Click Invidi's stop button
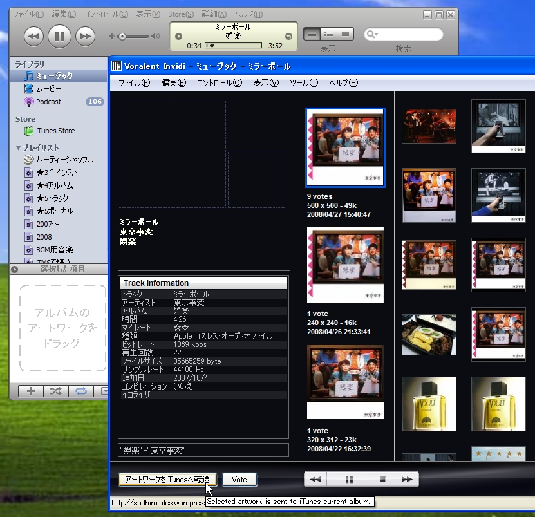535x517 pixels. (383, 480)
